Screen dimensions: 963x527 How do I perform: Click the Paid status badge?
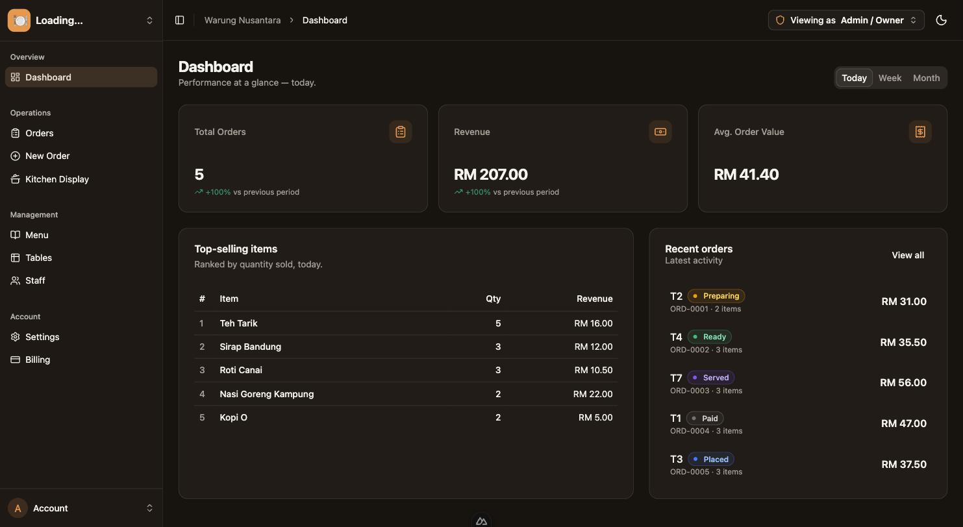click(x=705, y=419)
